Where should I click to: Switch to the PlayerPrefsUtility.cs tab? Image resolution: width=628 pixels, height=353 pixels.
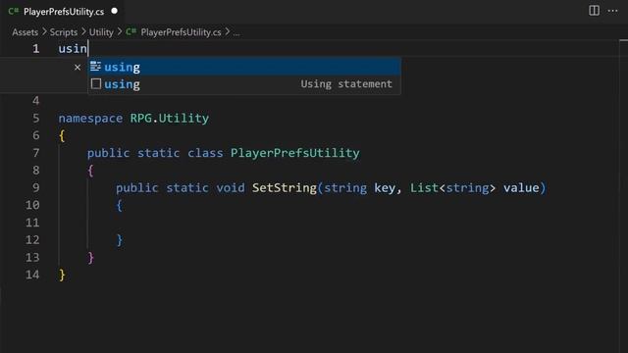coord(62,11)
